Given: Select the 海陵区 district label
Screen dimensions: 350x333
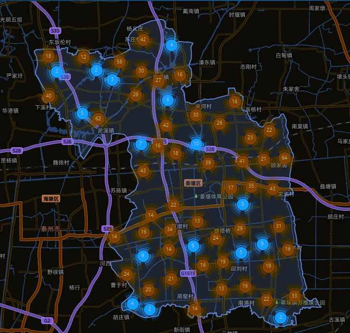Looking at the screenshot, I should pos(51,198).
